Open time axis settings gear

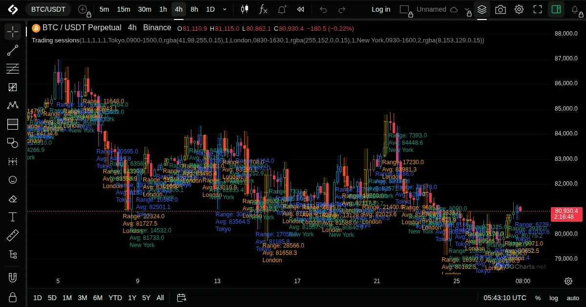pos(568,281)
